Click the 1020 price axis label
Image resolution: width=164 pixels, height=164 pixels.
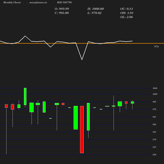coord(155,94)
